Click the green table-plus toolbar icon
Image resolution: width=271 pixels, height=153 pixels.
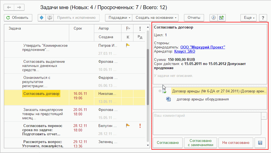pyautogui.click(x=222, y=18)
